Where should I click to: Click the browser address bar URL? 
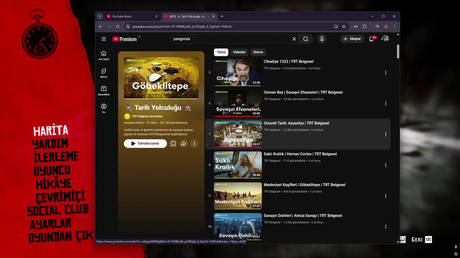coord(182,27)
